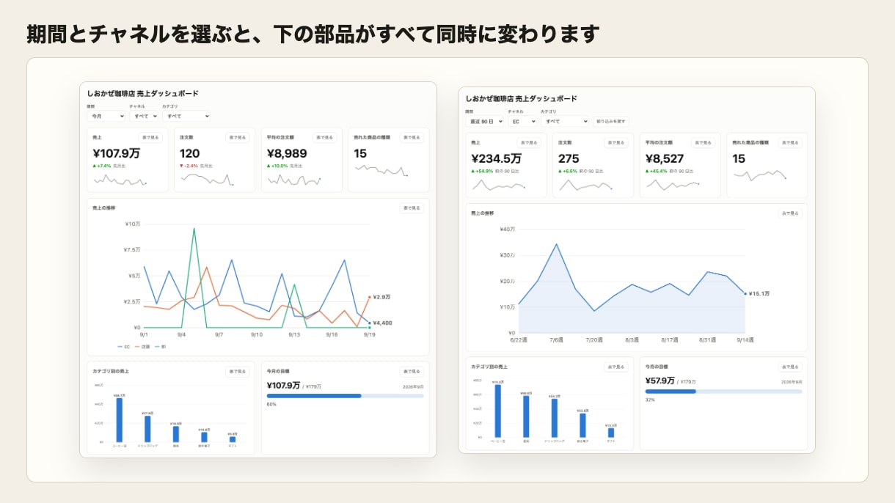This screenshot has width=895, height=503.
Task: Click the +10.0% 先月比 change indicator
Action: [x=284, y=166]
